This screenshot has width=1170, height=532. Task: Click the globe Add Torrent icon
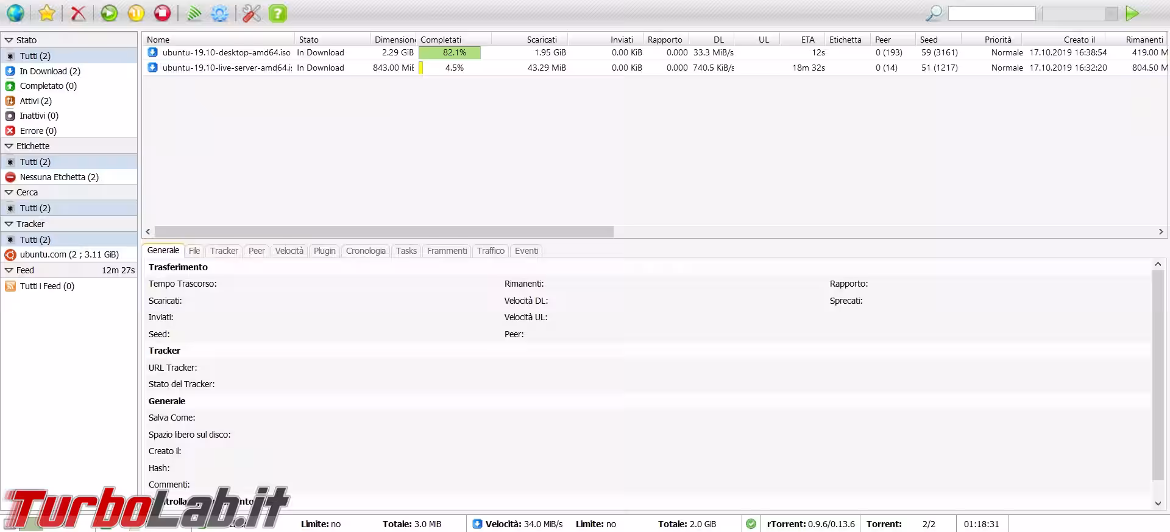[x=15, y=13]
